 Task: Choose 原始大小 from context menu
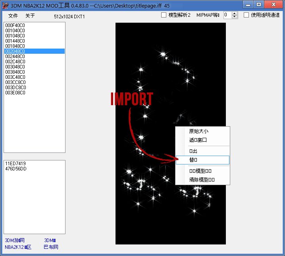coord(202,131)
